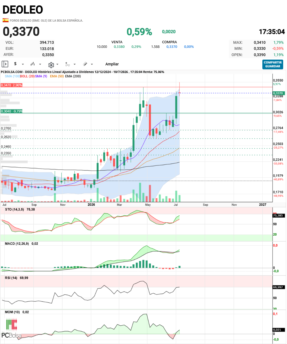Click the VENTA price 0,3380
Viewport: 287px width, 344px height.
pos(119,47)
